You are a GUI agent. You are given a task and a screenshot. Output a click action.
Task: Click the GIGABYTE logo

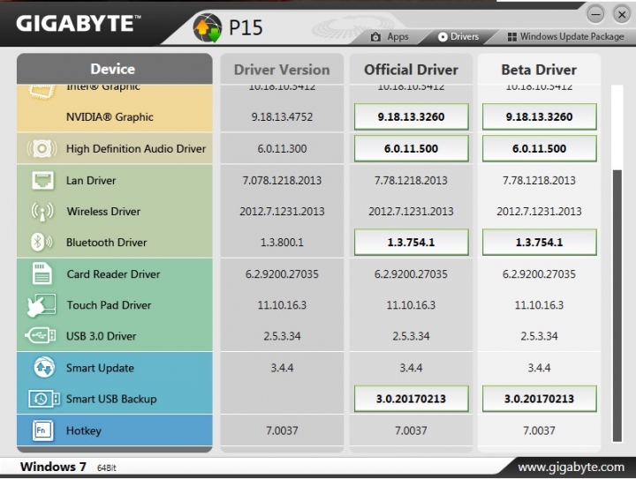[x=79, y=23]
